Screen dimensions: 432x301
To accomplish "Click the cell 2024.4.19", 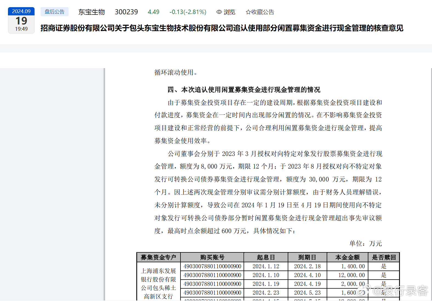I will coord(307,284).
